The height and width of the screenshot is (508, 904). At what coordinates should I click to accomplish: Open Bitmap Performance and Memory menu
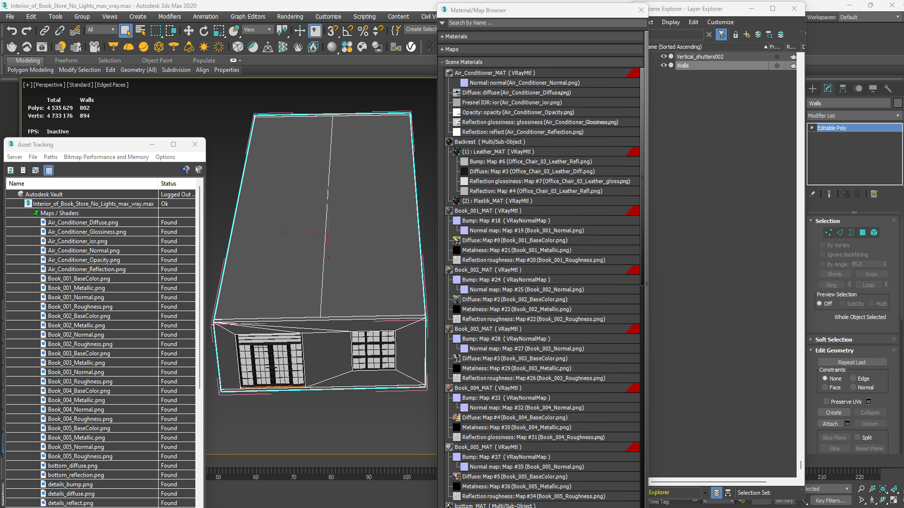click(106, 157)
